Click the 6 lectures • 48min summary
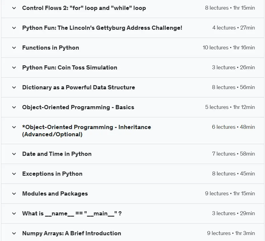The image size is (265, 241). tap(233, 127)
